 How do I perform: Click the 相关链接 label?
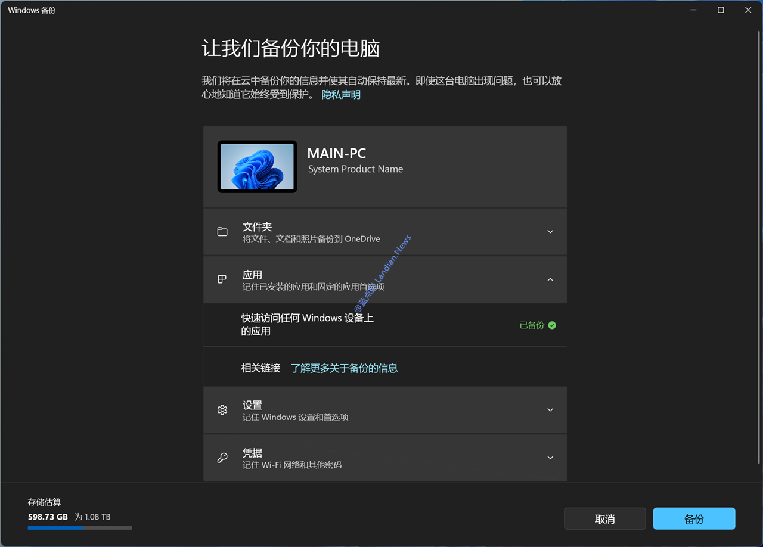260,368
